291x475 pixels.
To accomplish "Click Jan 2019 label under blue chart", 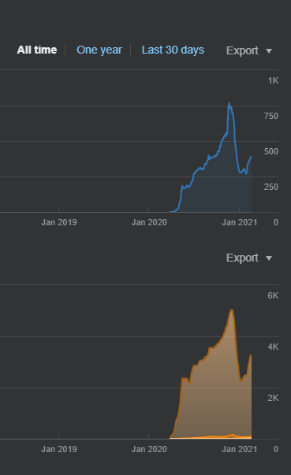I will [59, 222].
